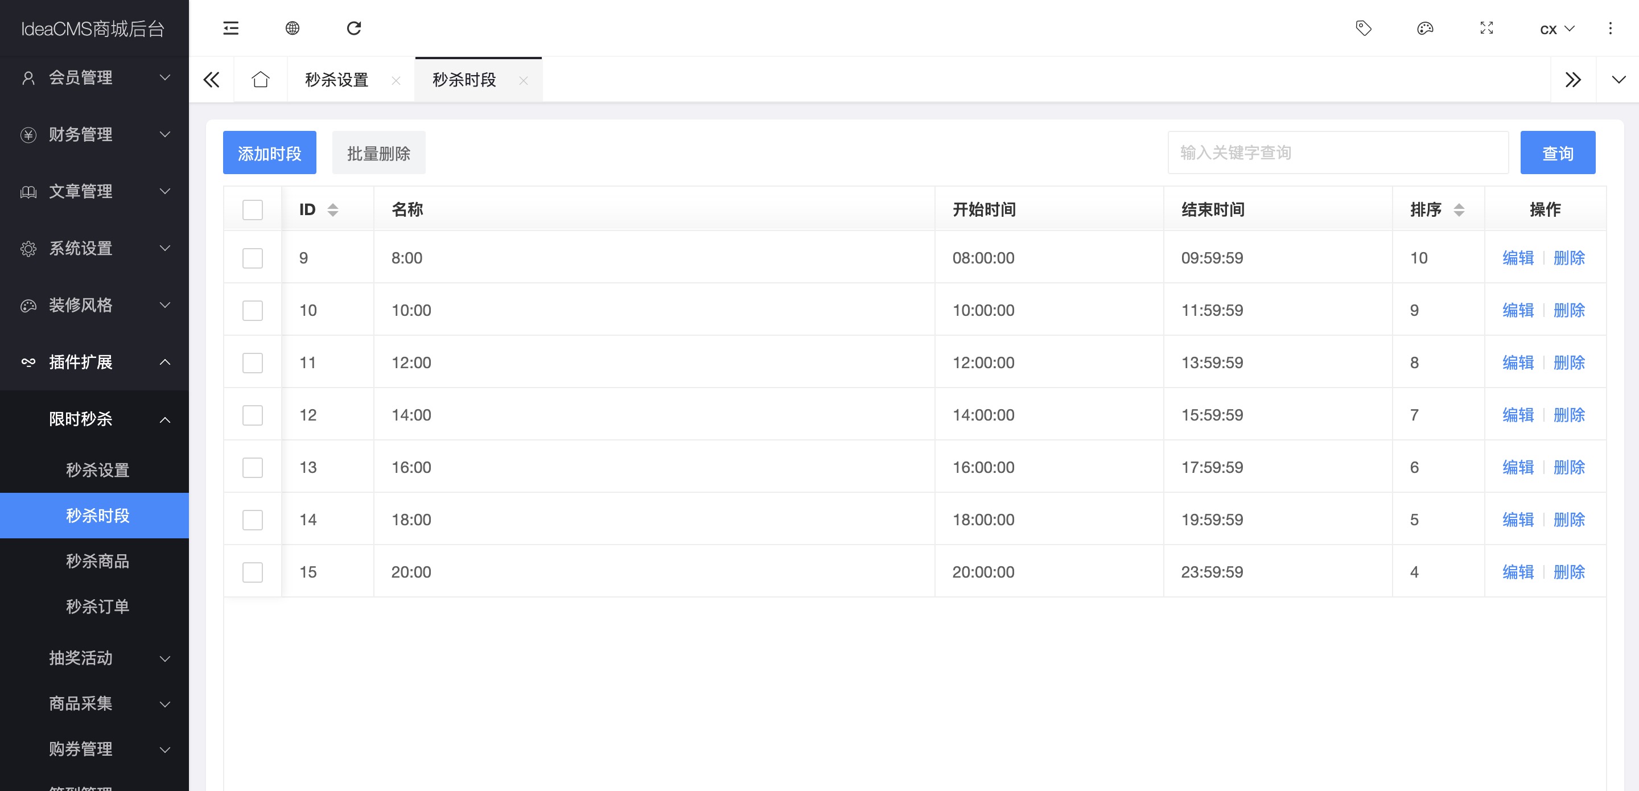Open the three-dot more options menu

tap(1610, 28)
